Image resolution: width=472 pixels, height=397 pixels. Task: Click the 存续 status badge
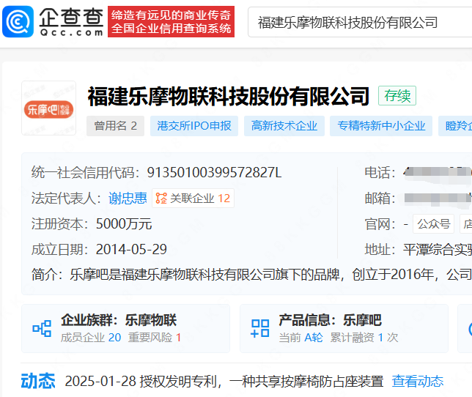pos(397,96)
